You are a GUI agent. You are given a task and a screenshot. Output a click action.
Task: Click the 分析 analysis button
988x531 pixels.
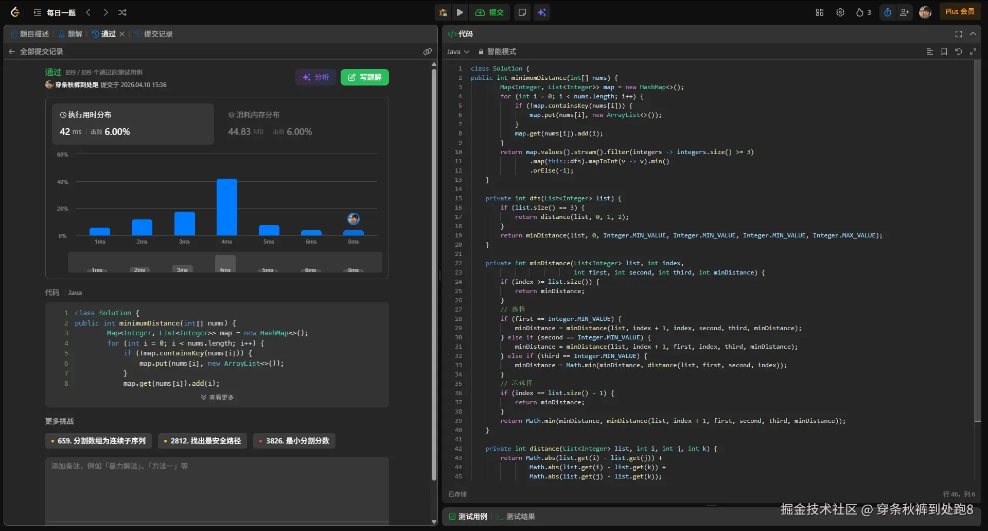(316, 77)
